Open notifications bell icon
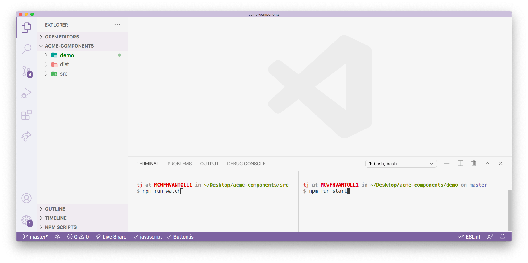 coord(502,237)
